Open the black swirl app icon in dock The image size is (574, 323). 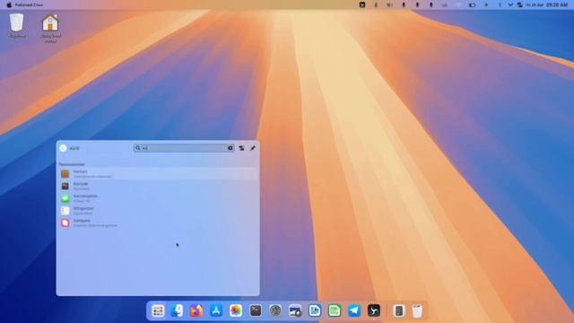click(374, 311)
